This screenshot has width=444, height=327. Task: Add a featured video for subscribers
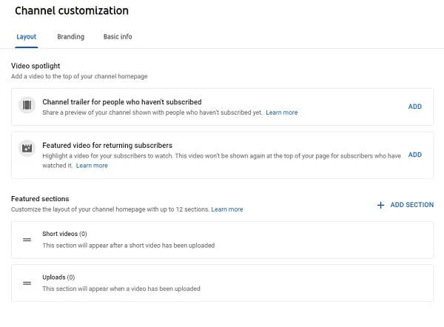point(415,155)
